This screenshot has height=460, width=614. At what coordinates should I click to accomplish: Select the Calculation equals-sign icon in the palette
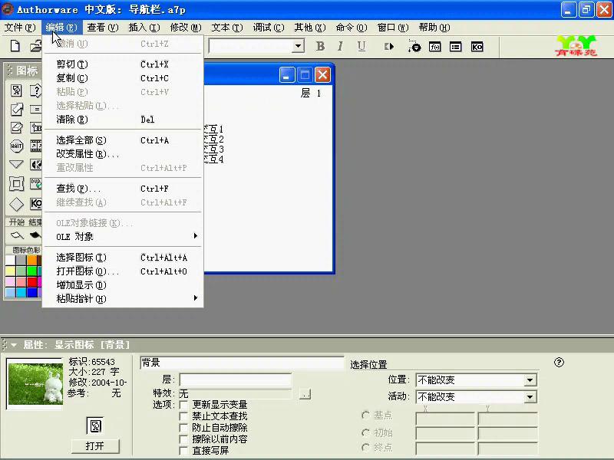point(35,109)
